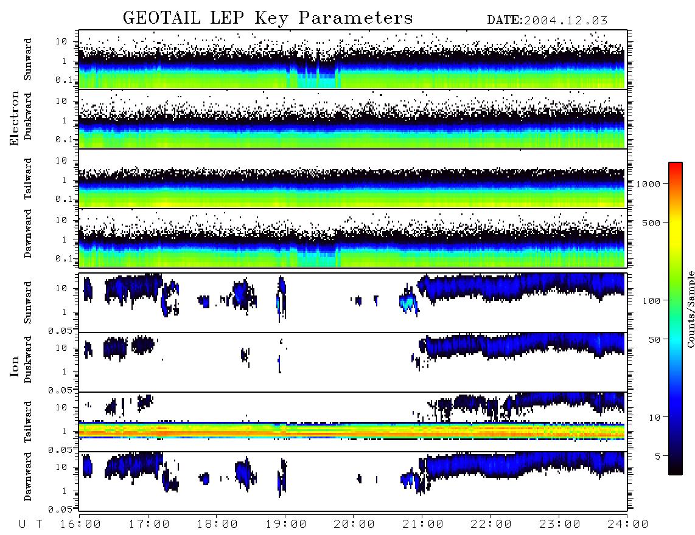The image size is (695, 535).
Task: Click the 500 colorbar tick label
Action: click(651, 223)
